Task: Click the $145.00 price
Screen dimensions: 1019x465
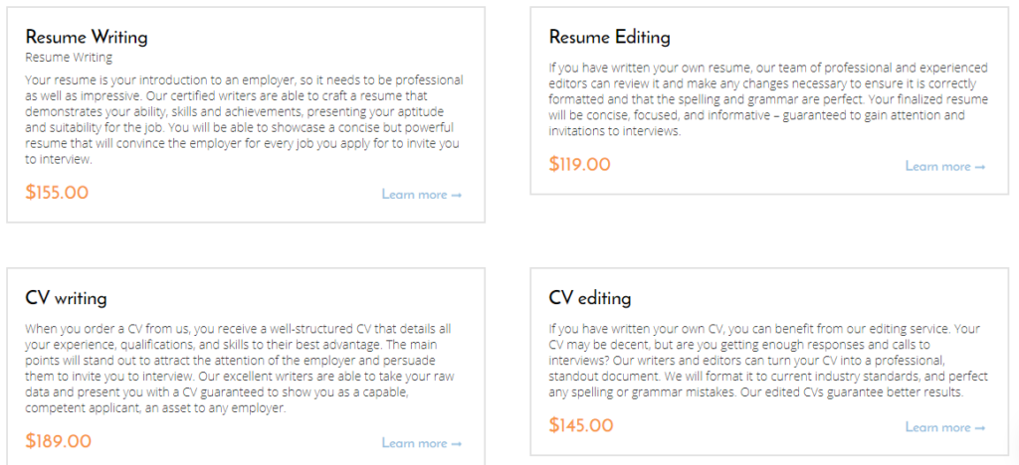Action: (x=581, y=426)
